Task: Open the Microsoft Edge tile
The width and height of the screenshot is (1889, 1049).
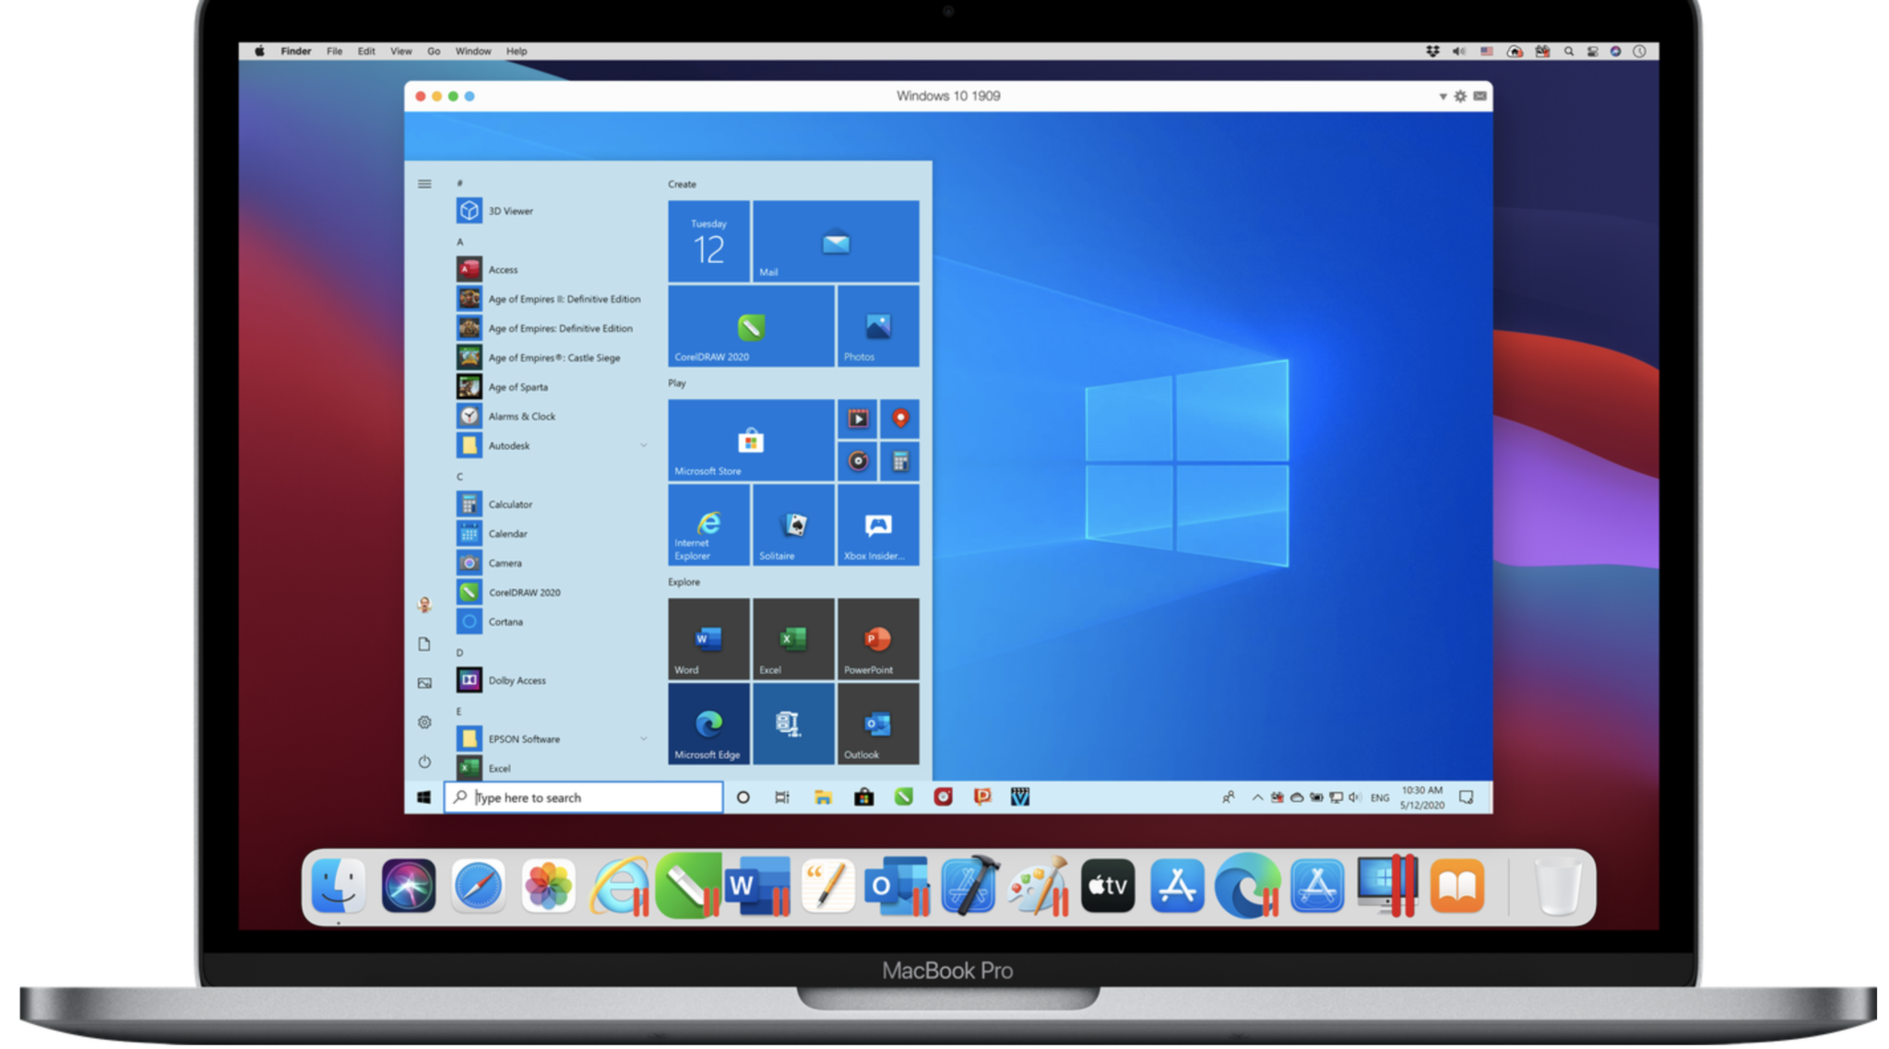Action: (x=708, y=724)
